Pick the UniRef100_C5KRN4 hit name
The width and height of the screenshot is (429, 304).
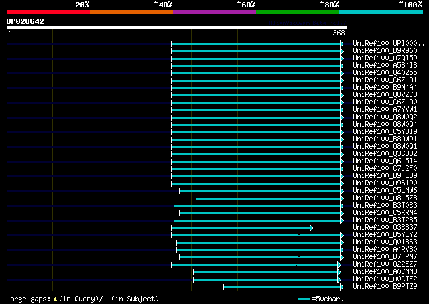(x=385, y=213)
